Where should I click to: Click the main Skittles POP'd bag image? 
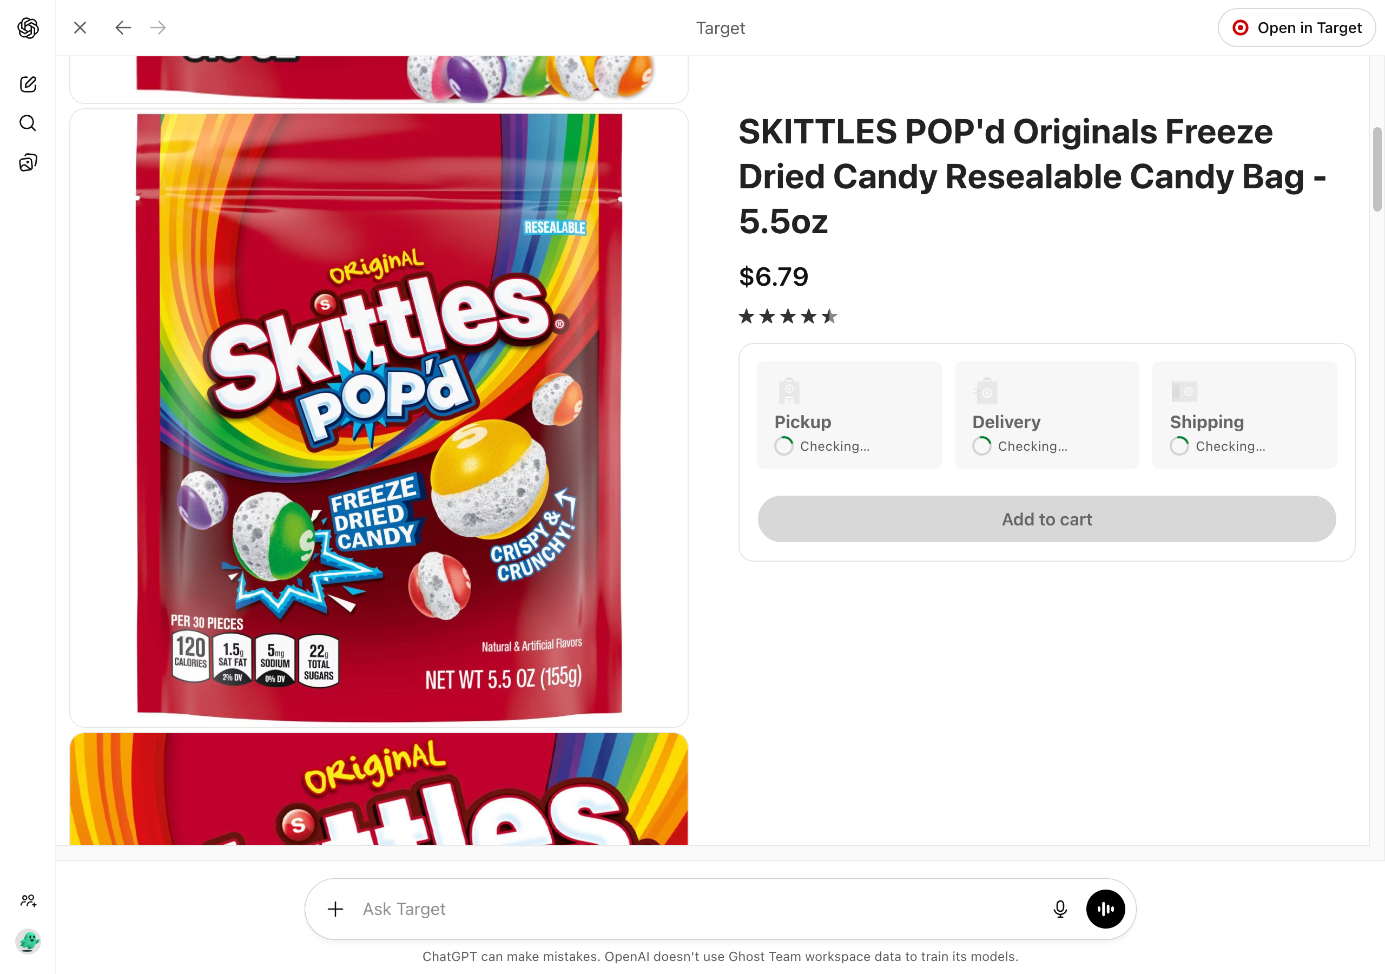tap(379, 418)
